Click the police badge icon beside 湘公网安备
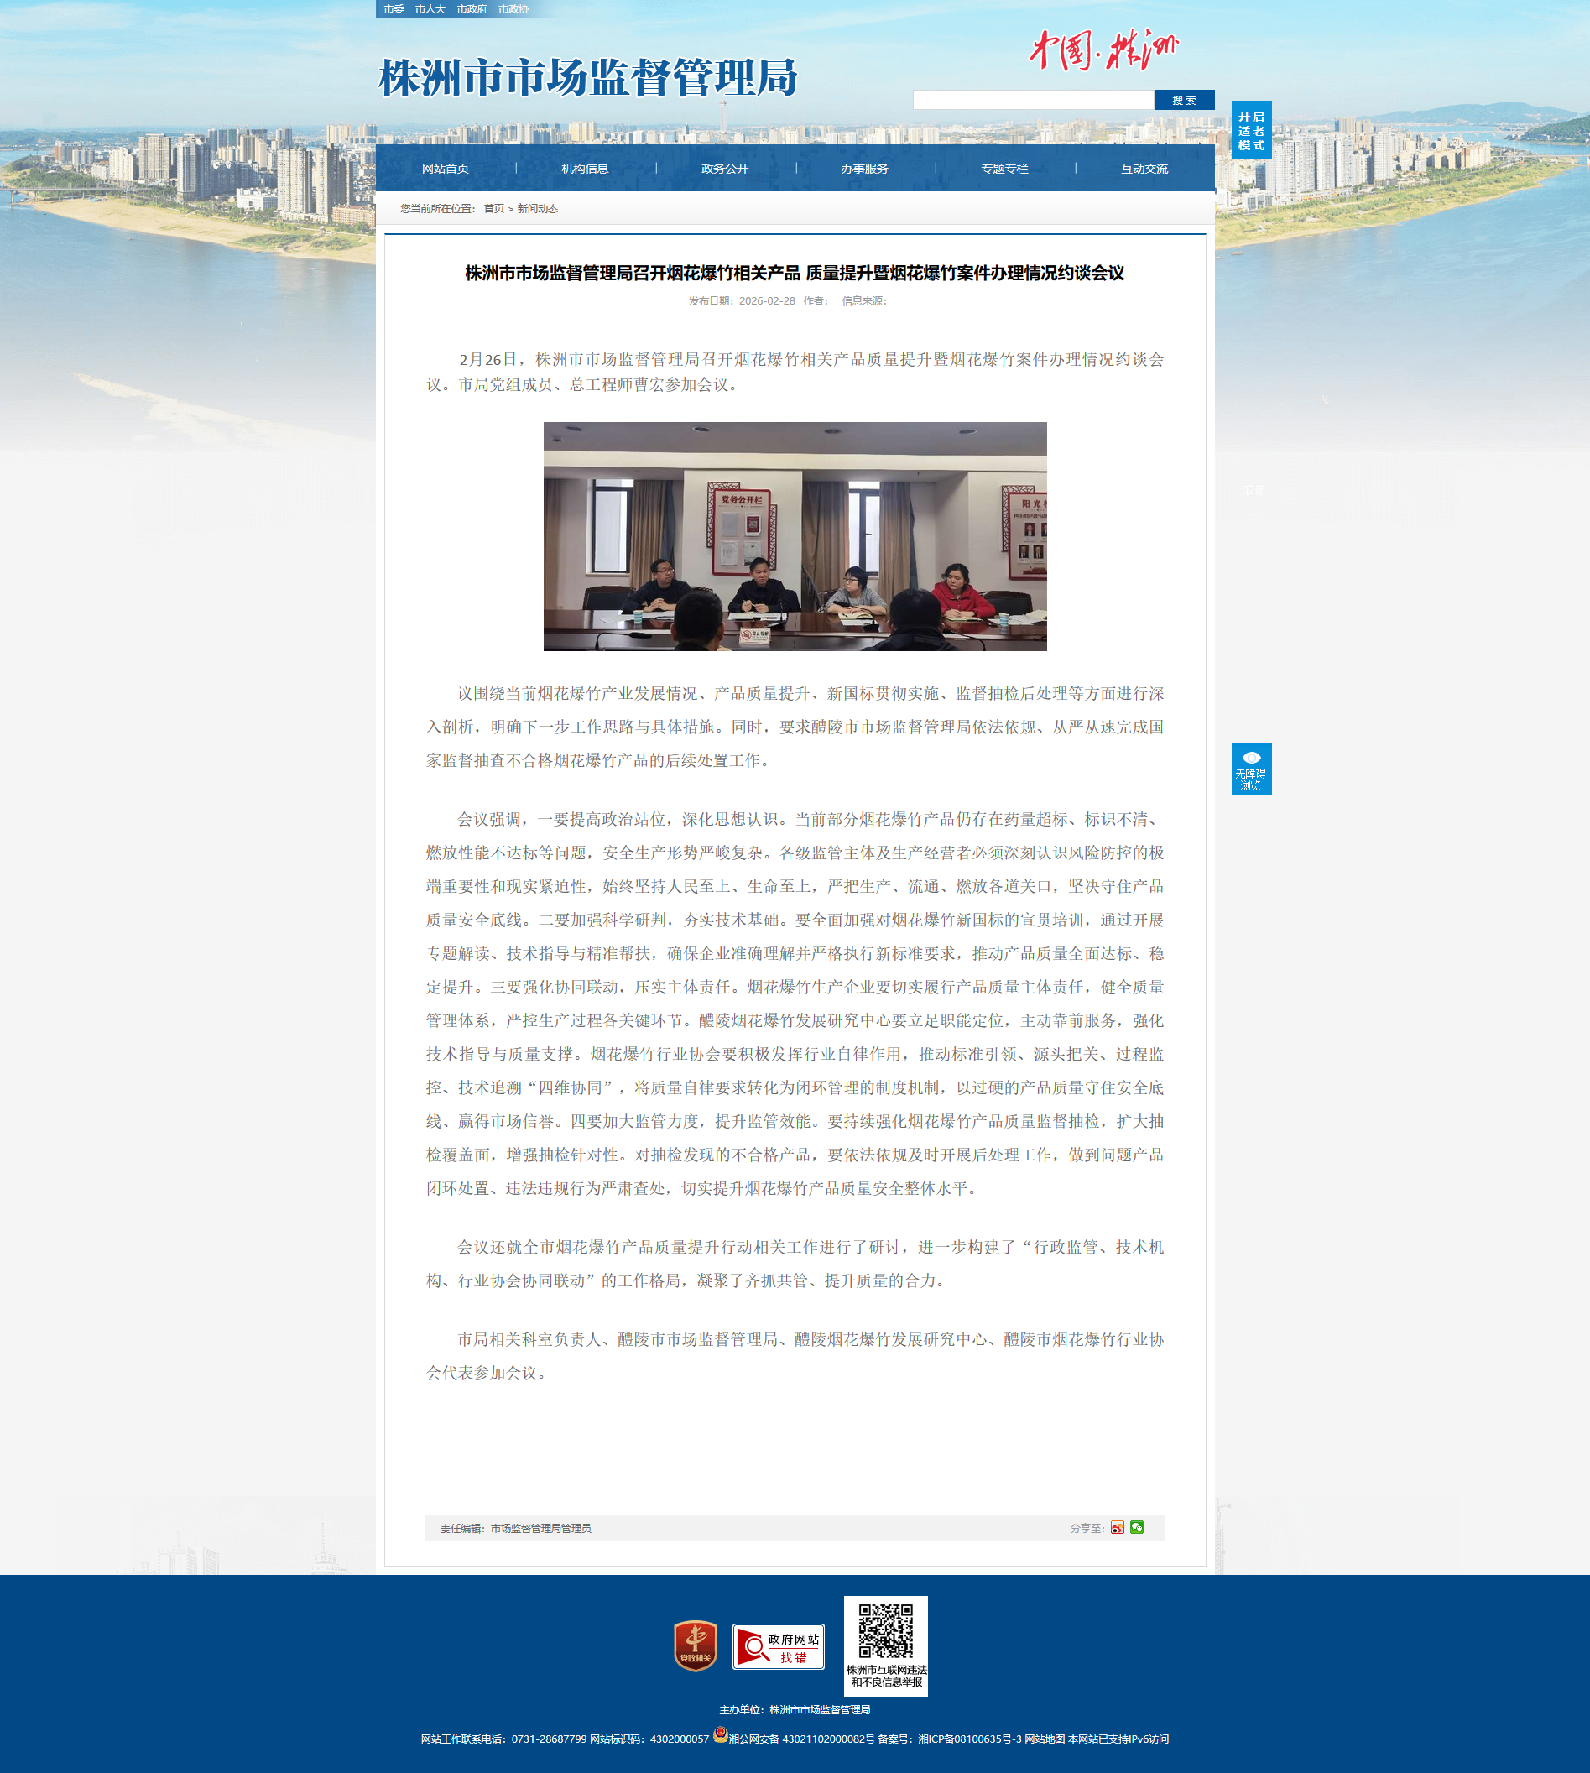The height and width of the screenshot is (1773, 1590). pos(720,1734)
